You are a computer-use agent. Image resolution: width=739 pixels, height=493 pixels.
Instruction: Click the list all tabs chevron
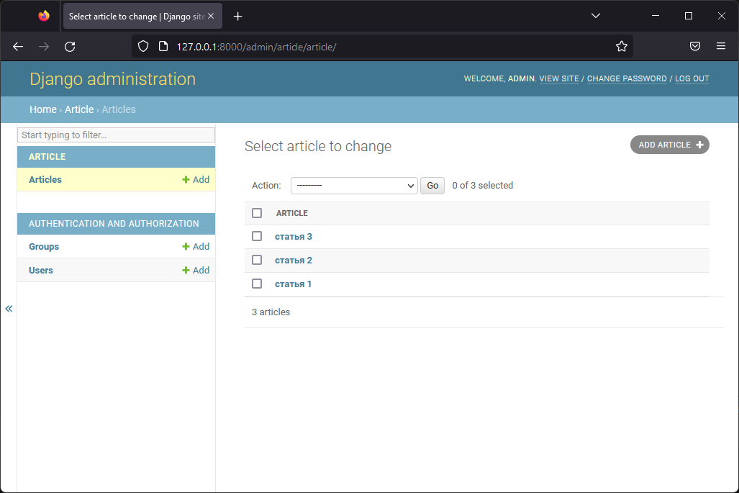[x=596, y=16]
